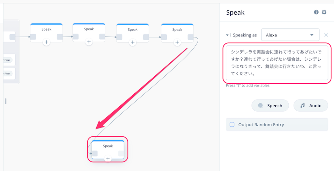Open the Alexa voice dropdown
334x171 pixels.
[290, 35]
